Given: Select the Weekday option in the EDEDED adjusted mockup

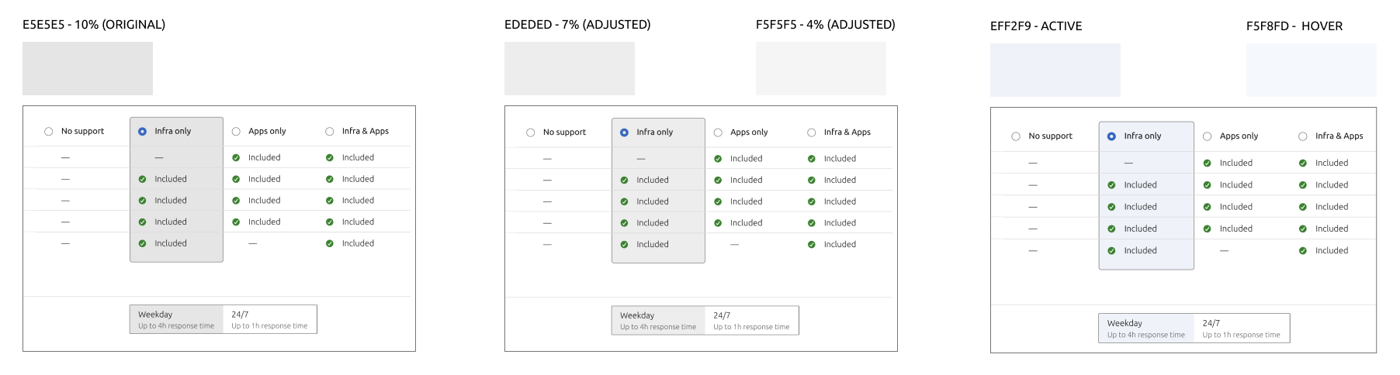Looking at the screenshot, I should tap(658, 321).
